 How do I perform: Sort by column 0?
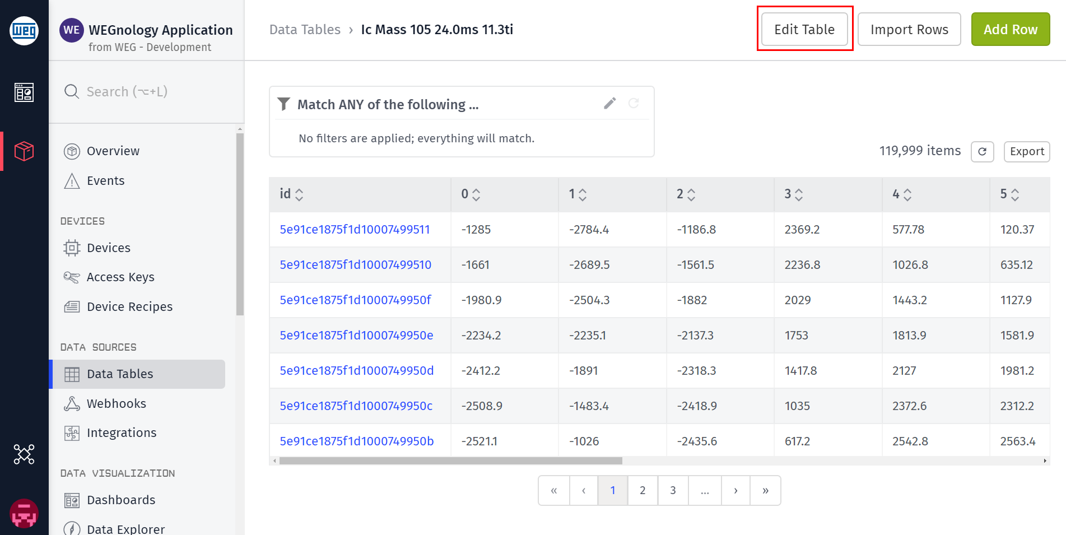(x=476, y=194)
